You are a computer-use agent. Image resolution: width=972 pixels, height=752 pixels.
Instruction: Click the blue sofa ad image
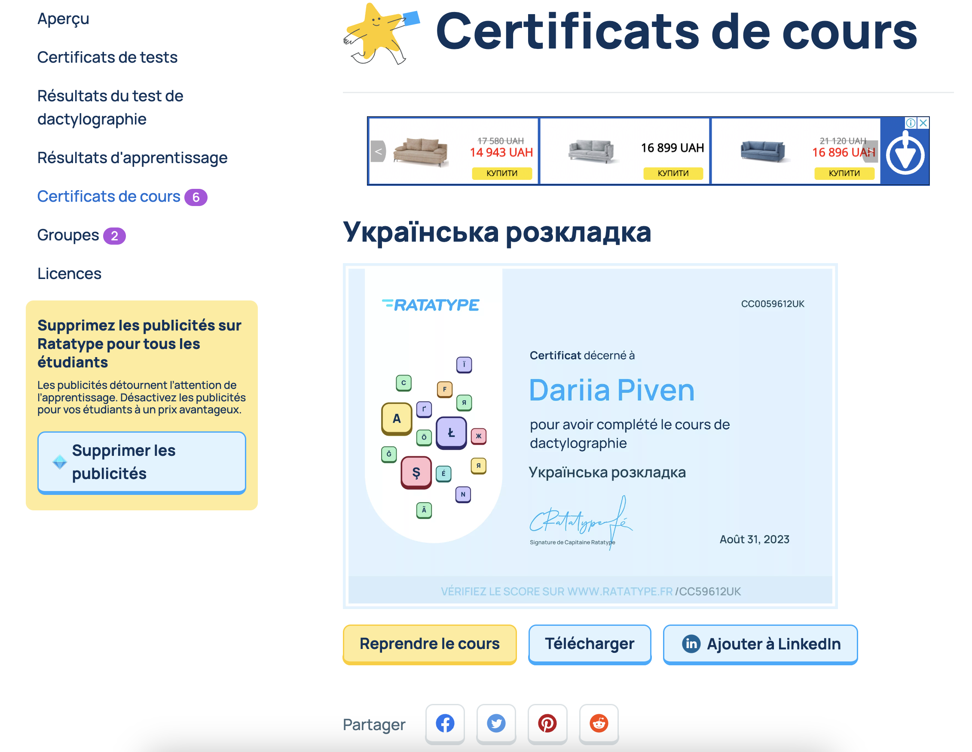(762, 151)
